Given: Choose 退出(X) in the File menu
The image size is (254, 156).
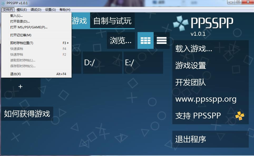Looking at the screenshot, I should (16, 74).
